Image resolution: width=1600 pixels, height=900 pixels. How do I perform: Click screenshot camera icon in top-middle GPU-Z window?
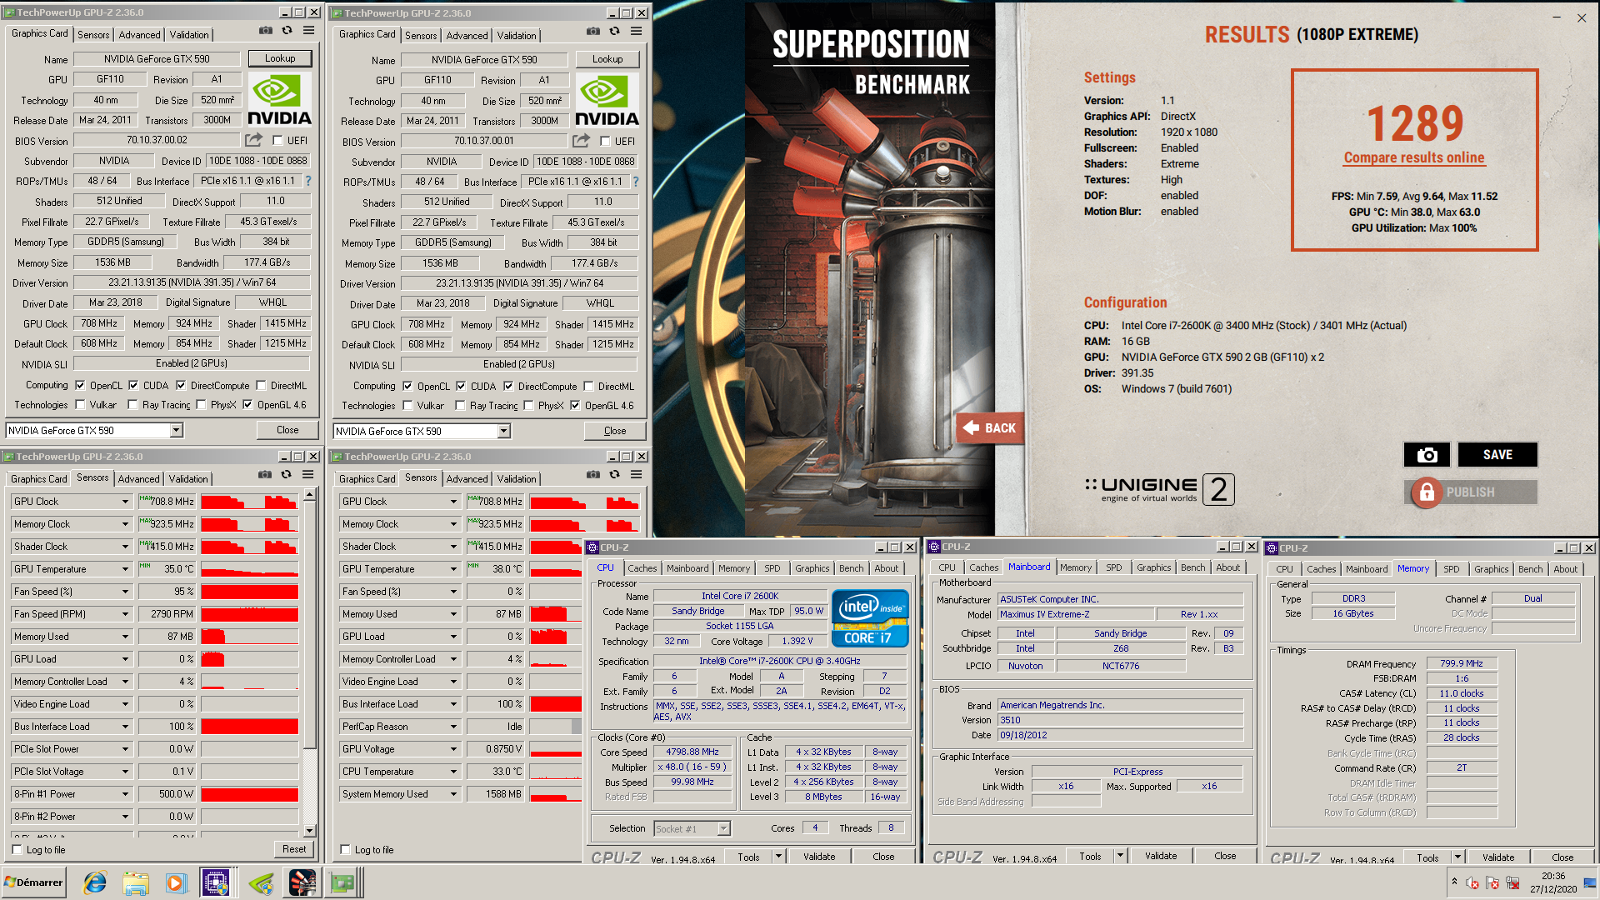tap(592, 31)
